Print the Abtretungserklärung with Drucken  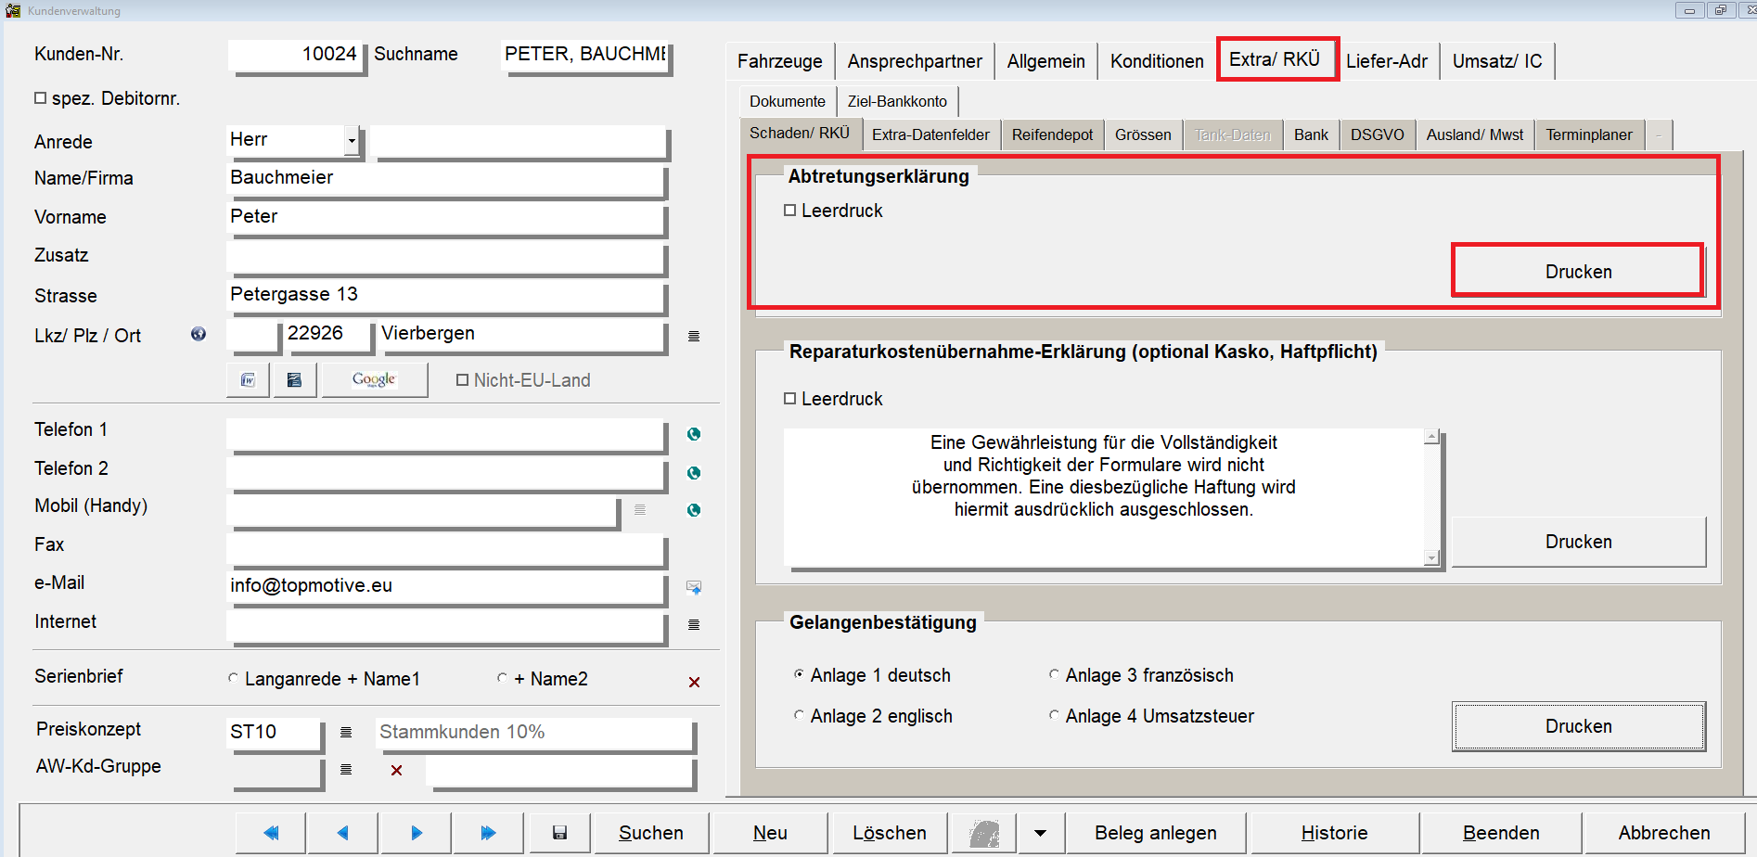(1578, 271)
